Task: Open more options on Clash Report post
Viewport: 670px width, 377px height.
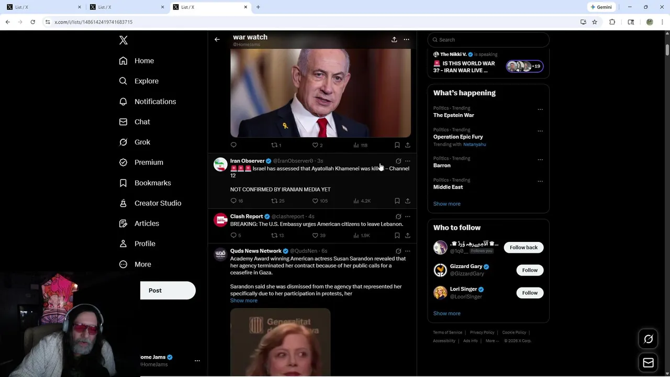Action: 408,217
